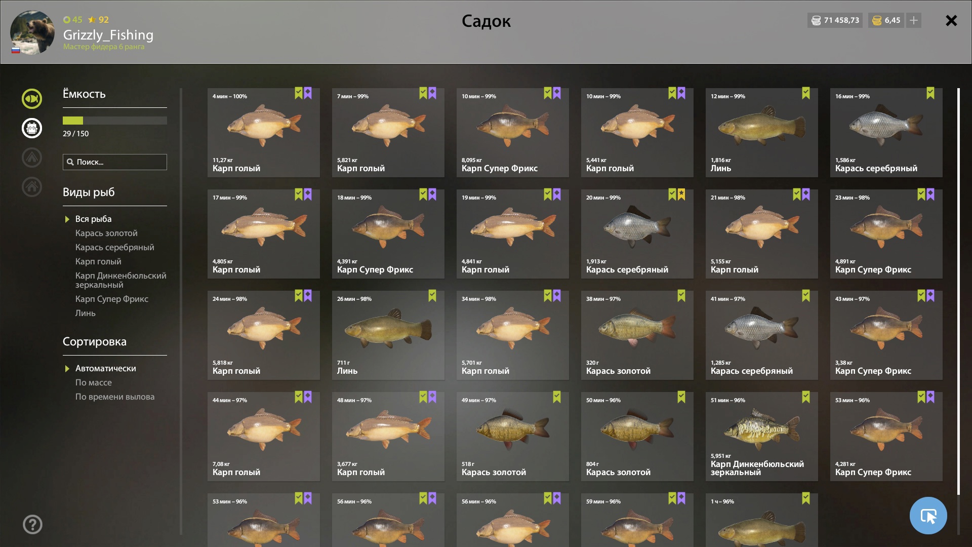Open the cooler bag sidebar icon

[32, 128]
